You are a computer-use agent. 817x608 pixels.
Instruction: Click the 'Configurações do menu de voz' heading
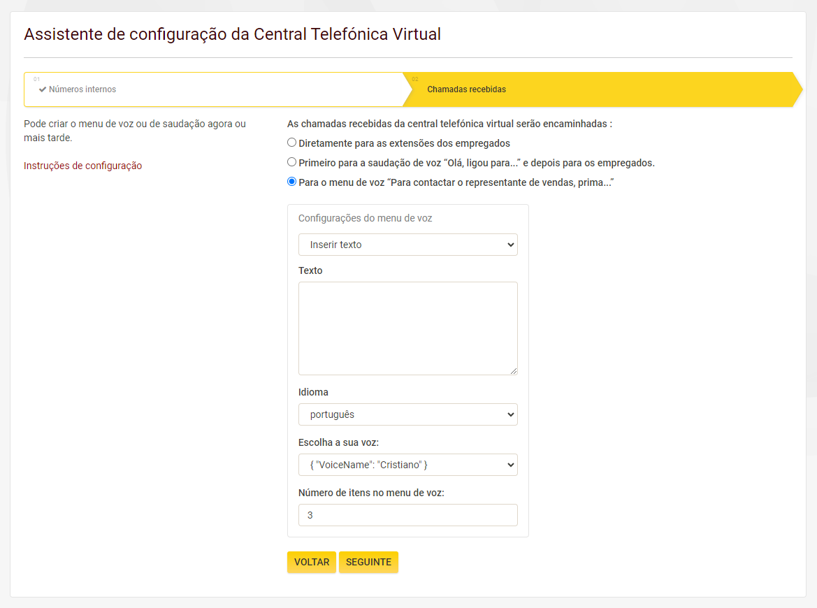366,218
